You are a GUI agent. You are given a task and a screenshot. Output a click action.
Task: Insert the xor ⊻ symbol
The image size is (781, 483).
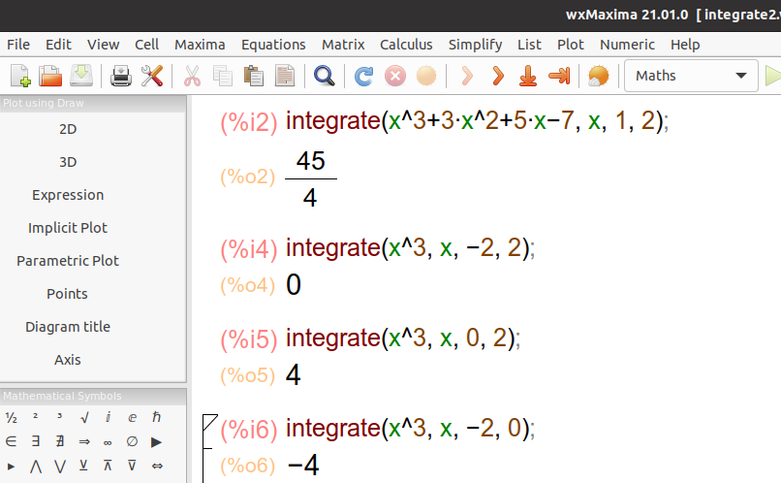(x=83, y=466)
